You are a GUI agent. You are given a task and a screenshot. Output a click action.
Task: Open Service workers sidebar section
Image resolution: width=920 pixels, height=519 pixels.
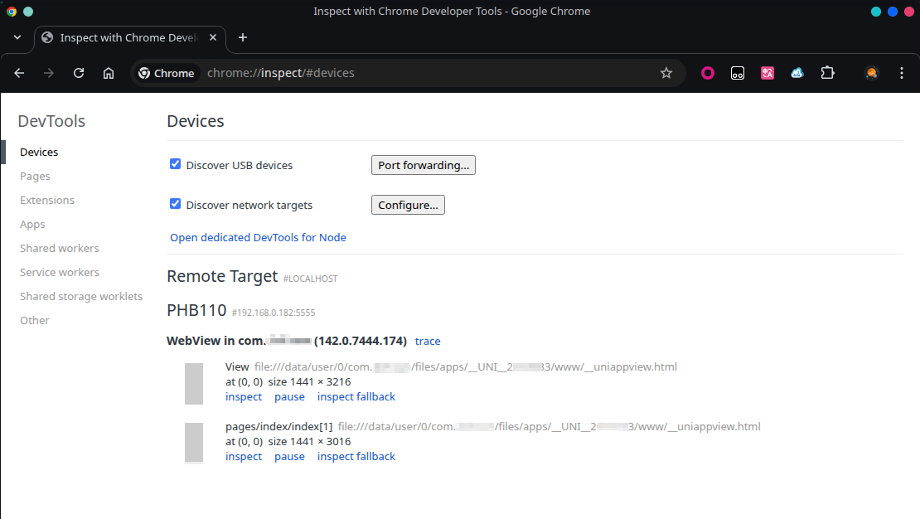(60, 273)
